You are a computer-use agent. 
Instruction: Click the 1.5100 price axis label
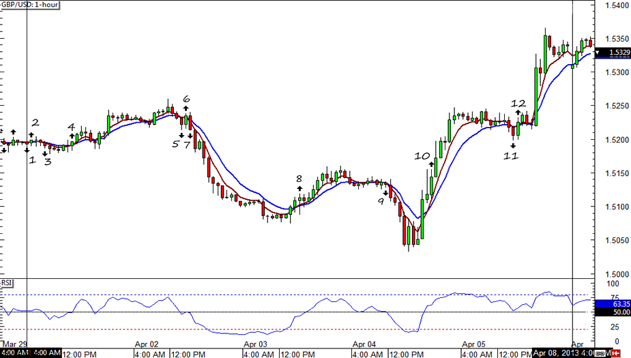pos(617,207)
